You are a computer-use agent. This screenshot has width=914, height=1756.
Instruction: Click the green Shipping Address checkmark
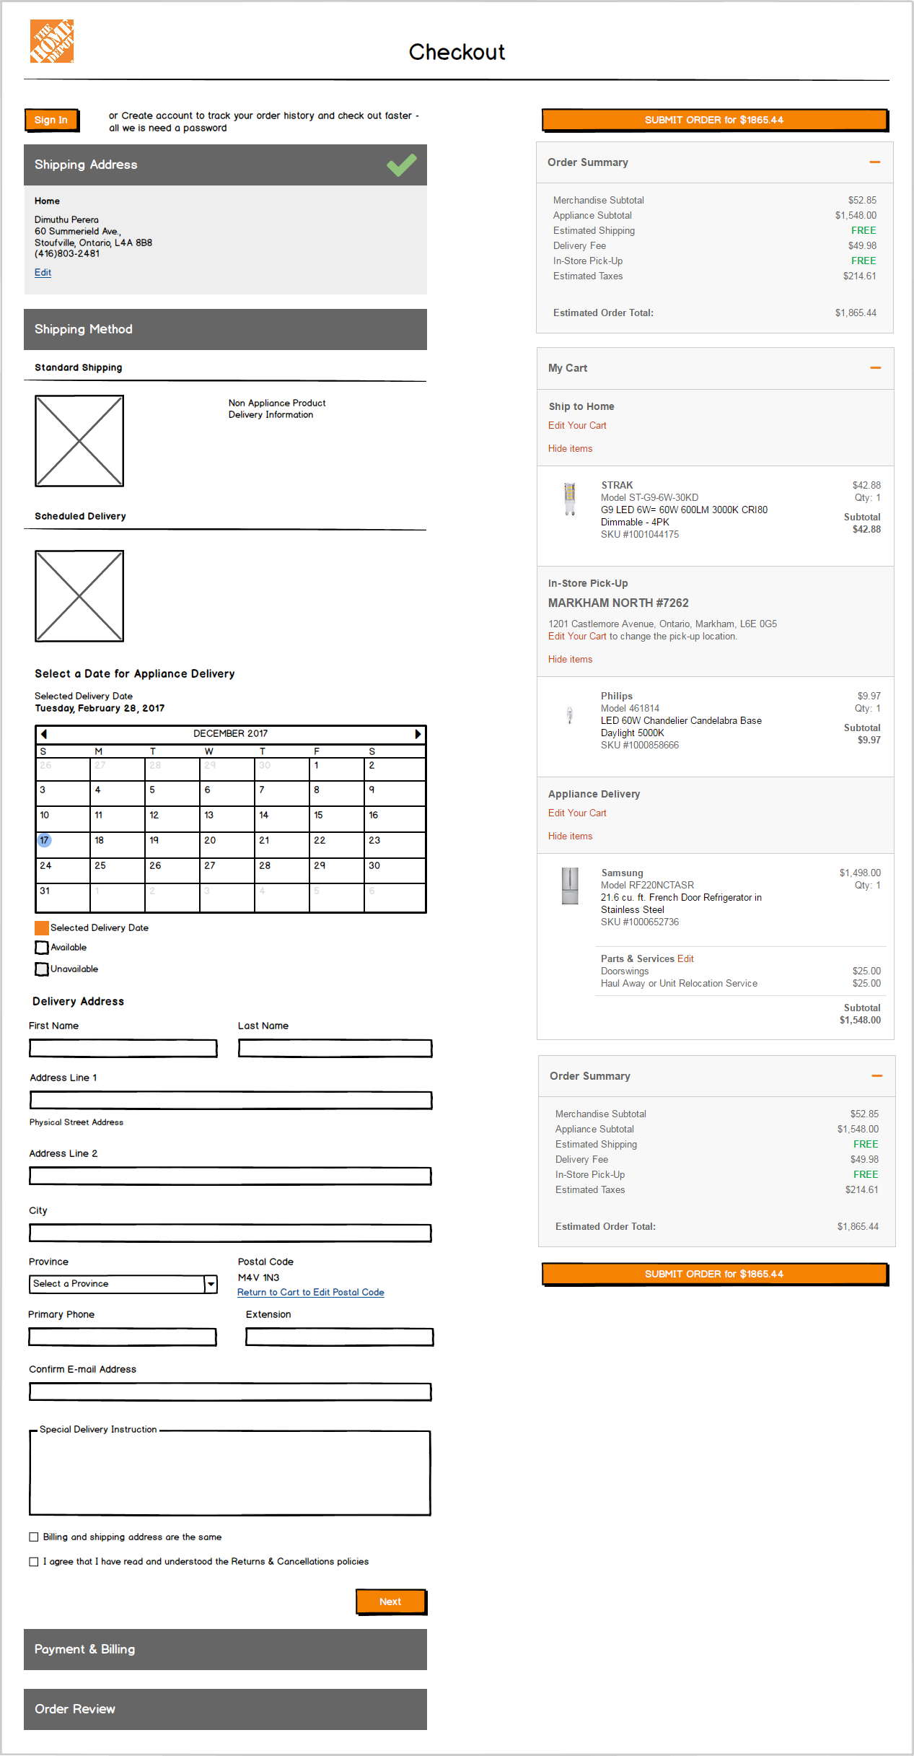(401, 165)
